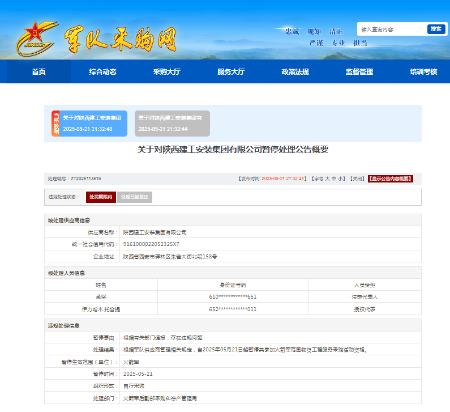Click suspension reason 根据有关部门通报，存在违规问题
The image size is (450, 412).
click(x=162, y=338)
